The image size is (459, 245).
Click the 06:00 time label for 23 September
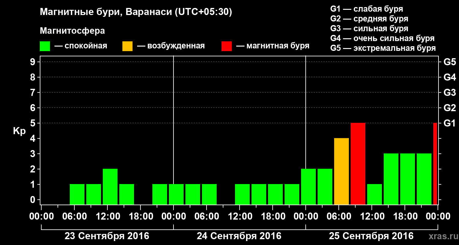pos(74,217)
